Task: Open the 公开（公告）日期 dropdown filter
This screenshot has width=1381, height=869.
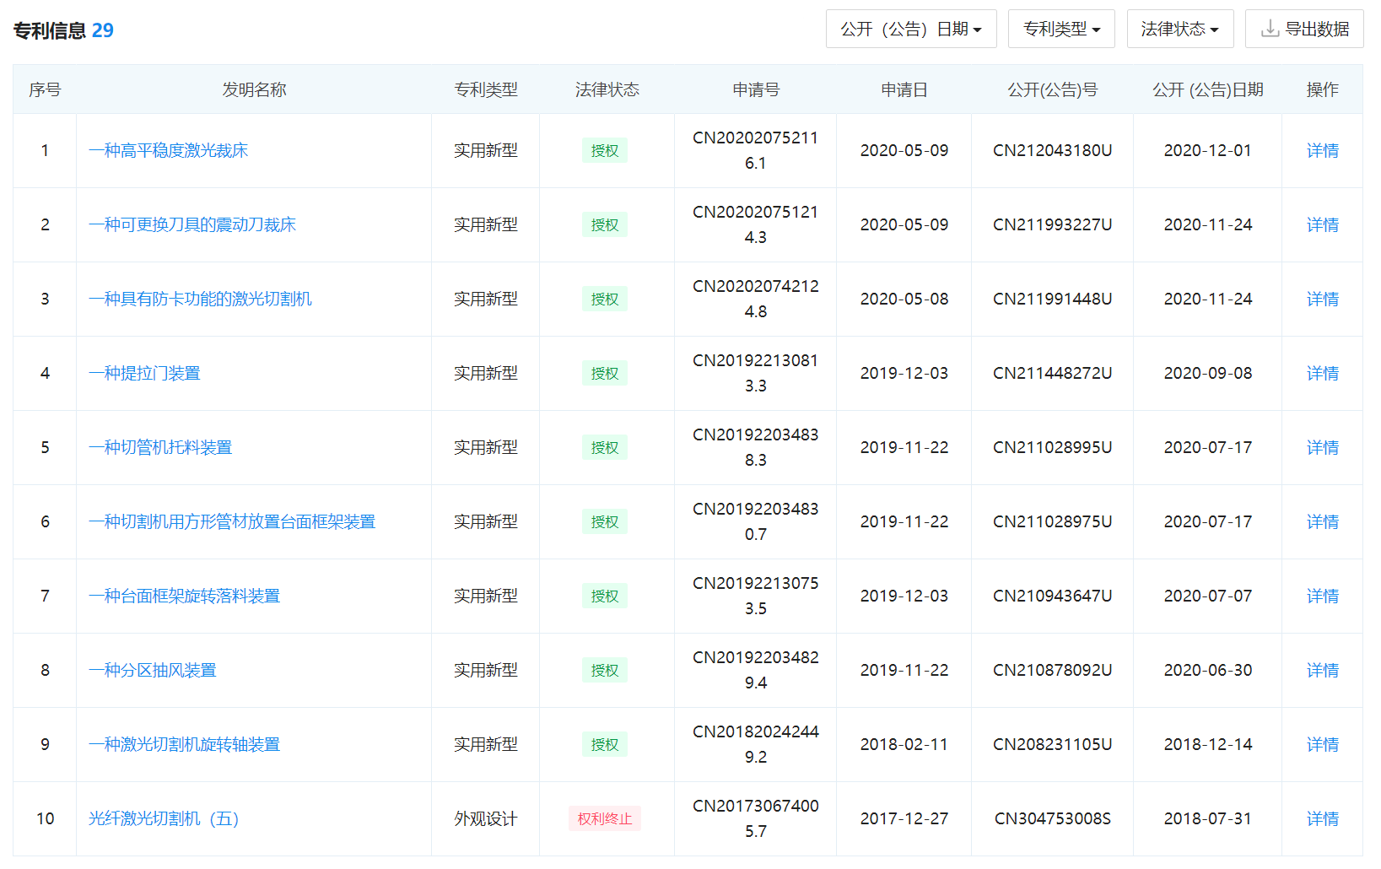Action: pos(910,30)
